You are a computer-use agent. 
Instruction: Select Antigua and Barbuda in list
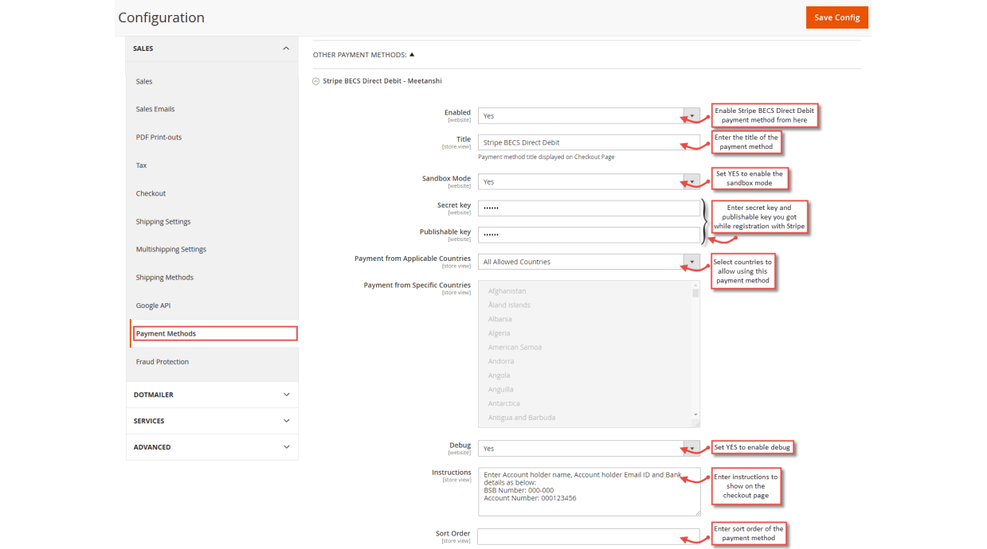click(522, 417)
